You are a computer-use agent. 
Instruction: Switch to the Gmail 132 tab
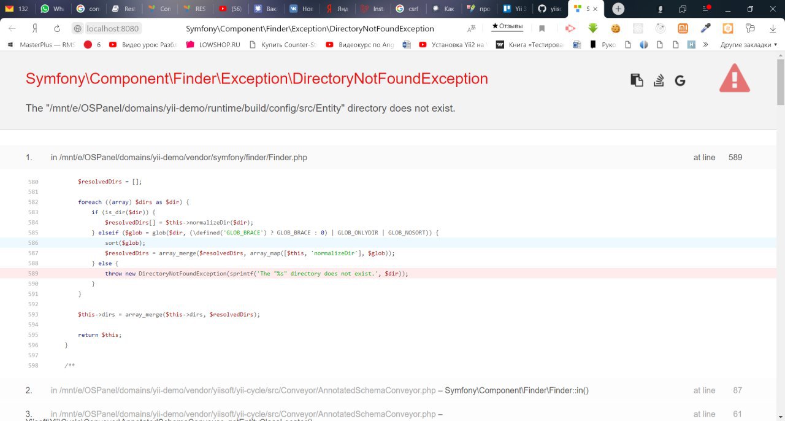click(x=17, y=9)
